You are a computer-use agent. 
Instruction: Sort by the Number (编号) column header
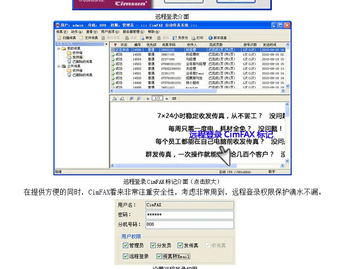pyautogui.click(x=137, y=45)
